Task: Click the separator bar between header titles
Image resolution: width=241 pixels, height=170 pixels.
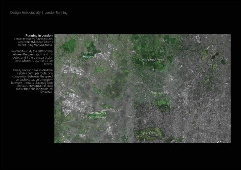Action: pos(43,13)
